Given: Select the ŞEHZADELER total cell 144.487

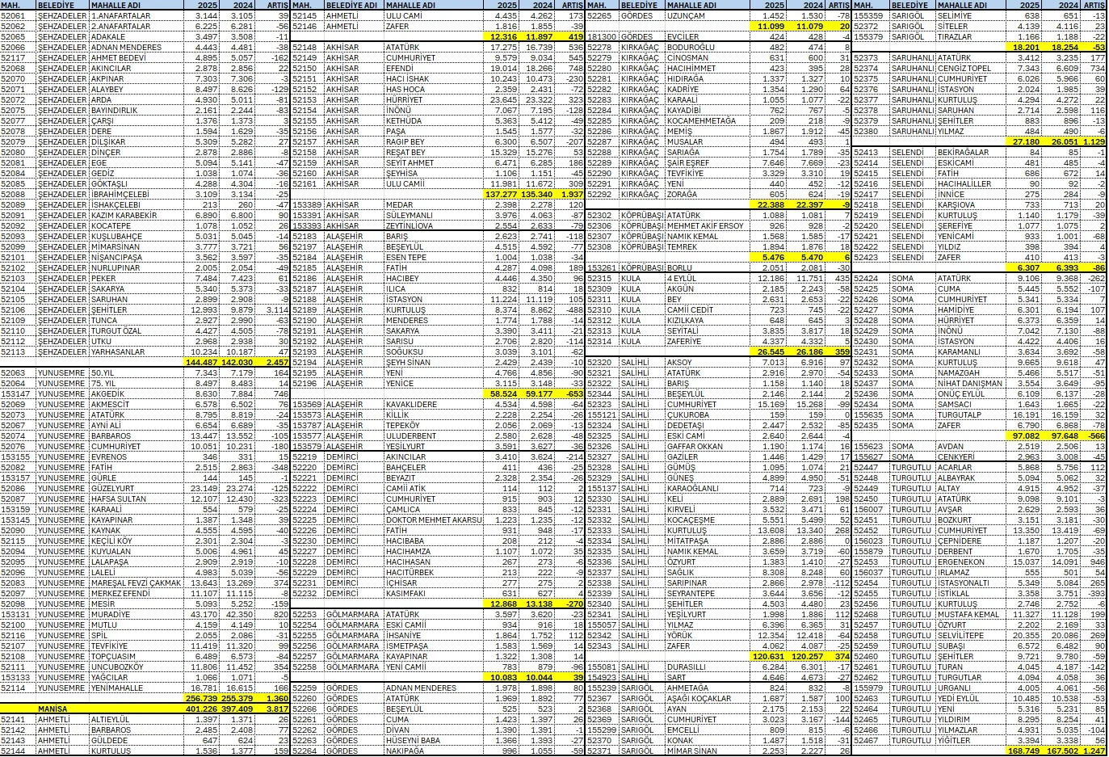Looking at the screenshot, I should coord(202,362).
